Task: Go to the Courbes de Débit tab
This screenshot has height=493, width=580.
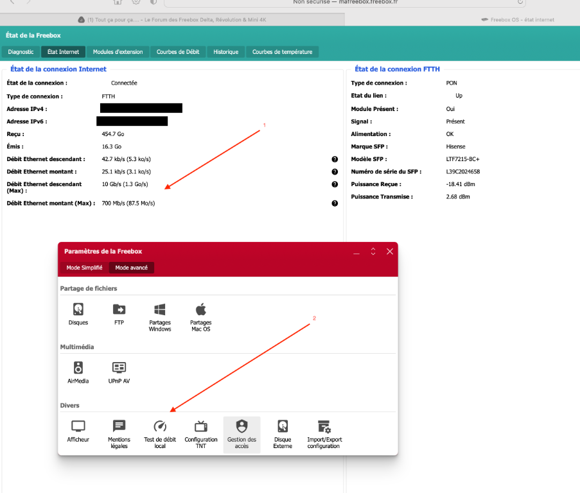Action: [x=178, y=52]
